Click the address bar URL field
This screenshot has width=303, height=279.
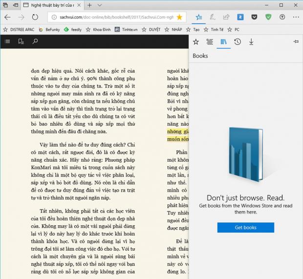pyautogui.click(x=112, y=17)
